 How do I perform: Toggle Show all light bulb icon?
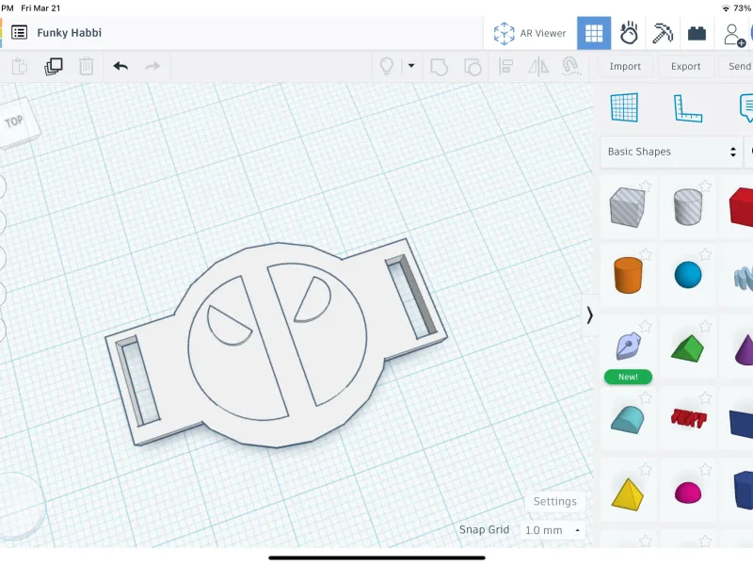point(387,66)
